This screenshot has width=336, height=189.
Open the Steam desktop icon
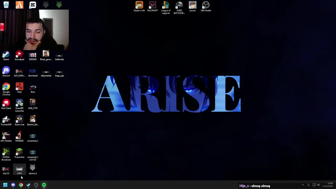(6, 56)
